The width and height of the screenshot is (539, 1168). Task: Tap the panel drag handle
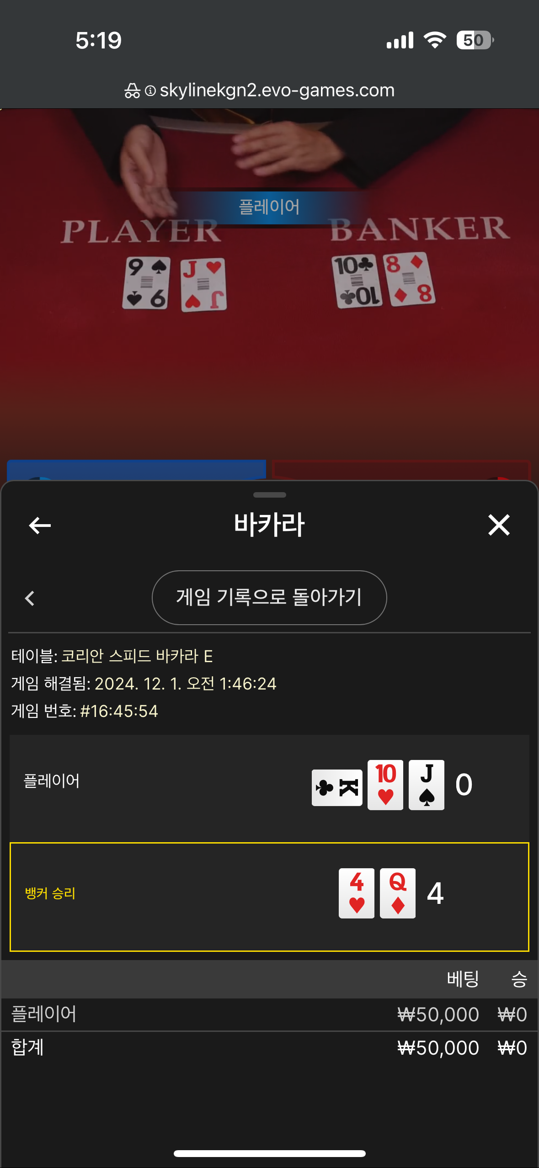point(270,495)
